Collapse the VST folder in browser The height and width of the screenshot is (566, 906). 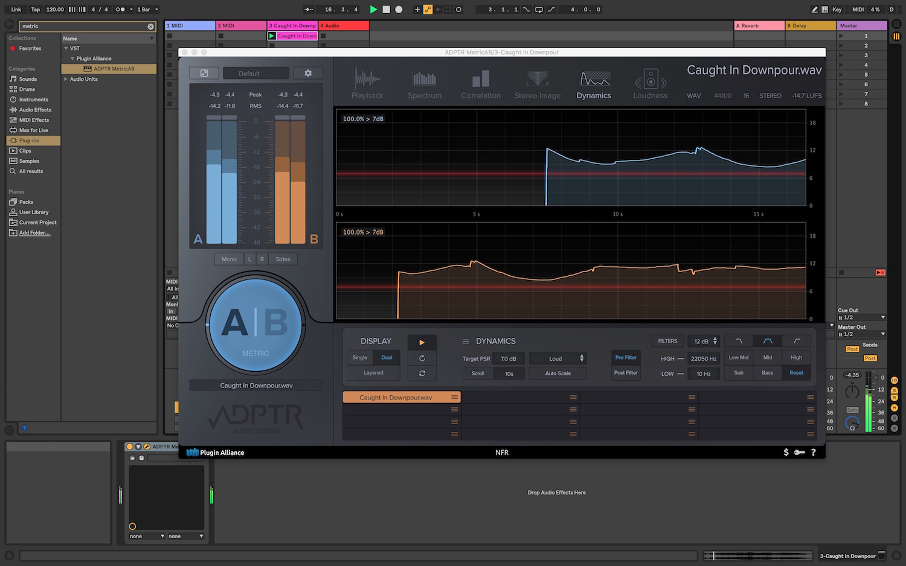[x=66, y=48]
